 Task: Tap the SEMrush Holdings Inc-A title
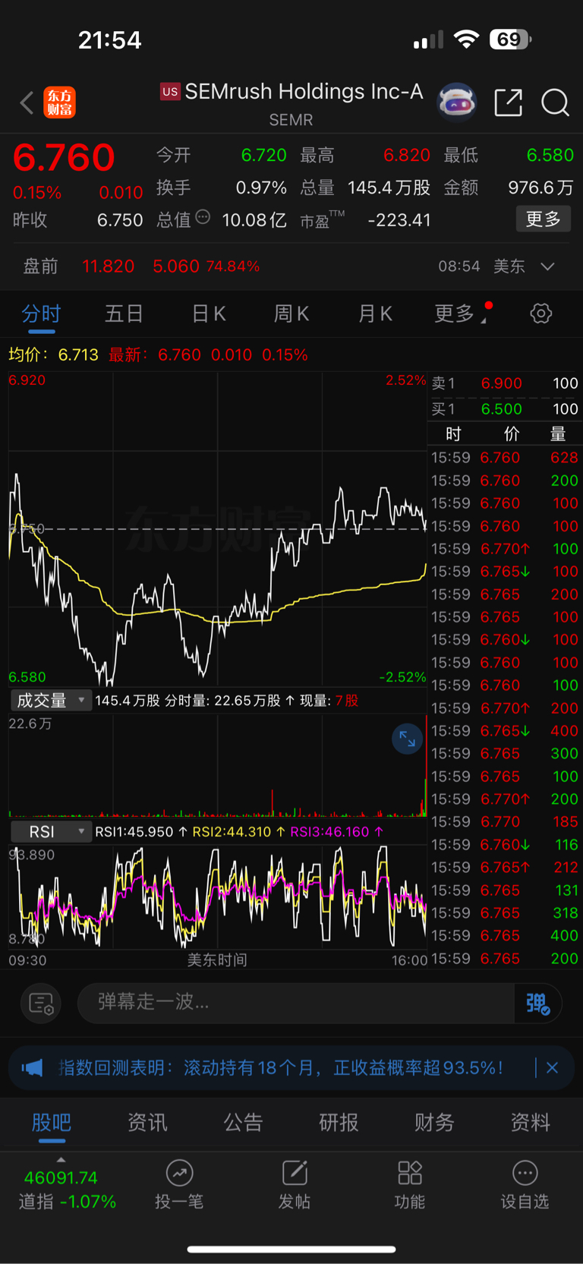pos(304,92)
